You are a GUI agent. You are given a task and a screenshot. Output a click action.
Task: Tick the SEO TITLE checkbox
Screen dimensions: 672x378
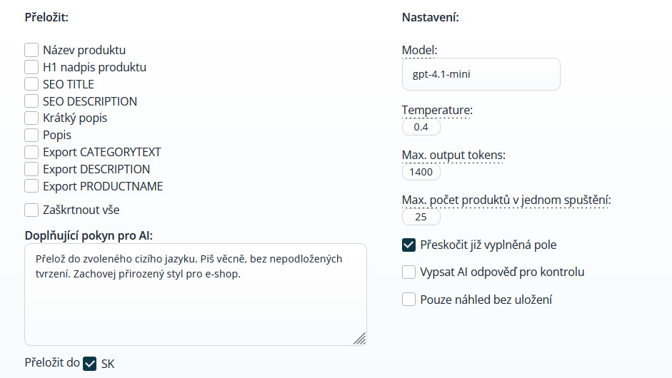(31, 84)
